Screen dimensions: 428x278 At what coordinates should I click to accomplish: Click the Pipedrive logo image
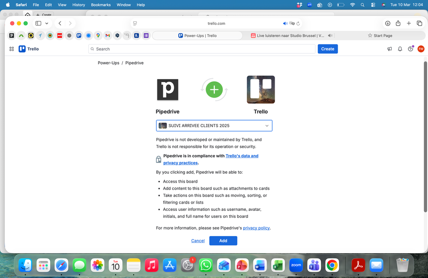pyautogui.click(x=168, y=90)
